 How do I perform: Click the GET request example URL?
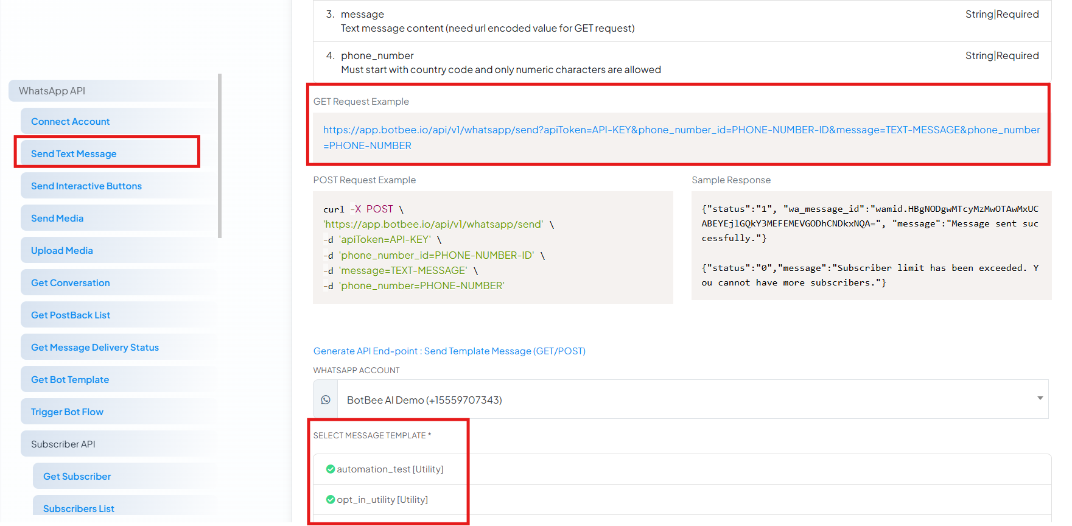pyautogui.click(x=681, y=138)
